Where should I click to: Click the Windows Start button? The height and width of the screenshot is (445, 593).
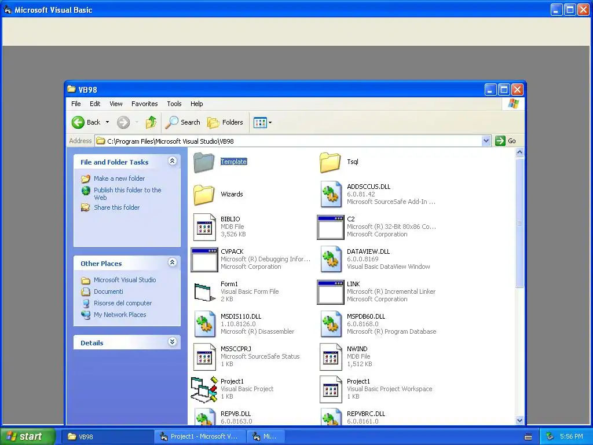click(28, 436)
